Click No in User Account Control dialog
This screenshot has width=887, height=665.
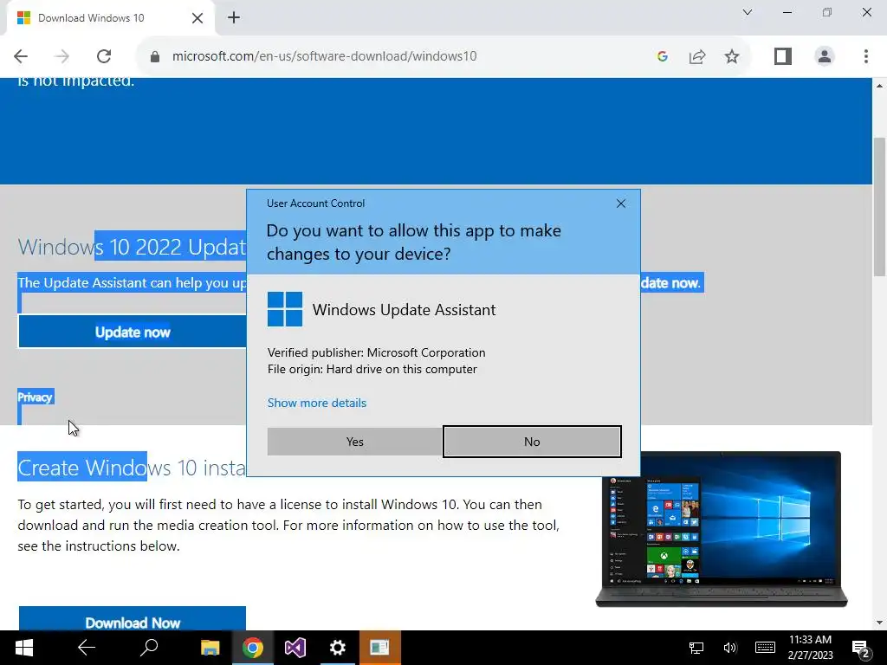532,442
